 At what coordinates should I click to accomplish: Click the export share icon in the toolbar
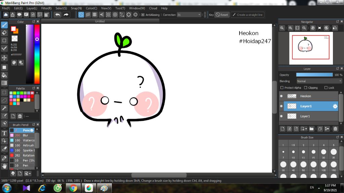click(x=12, y=15)
